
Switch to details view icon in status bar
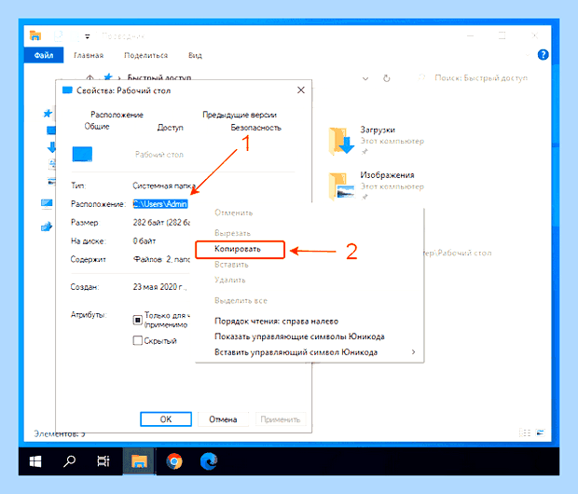525,432
